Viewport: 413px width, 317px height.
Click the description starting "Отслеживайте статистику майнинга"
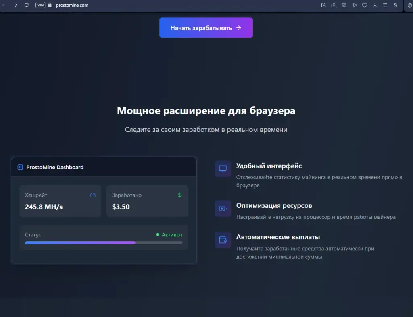point(319,181)
